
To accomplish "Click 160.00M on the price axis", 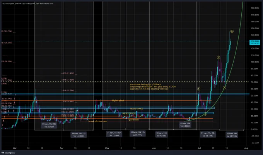I will [255, 22].
